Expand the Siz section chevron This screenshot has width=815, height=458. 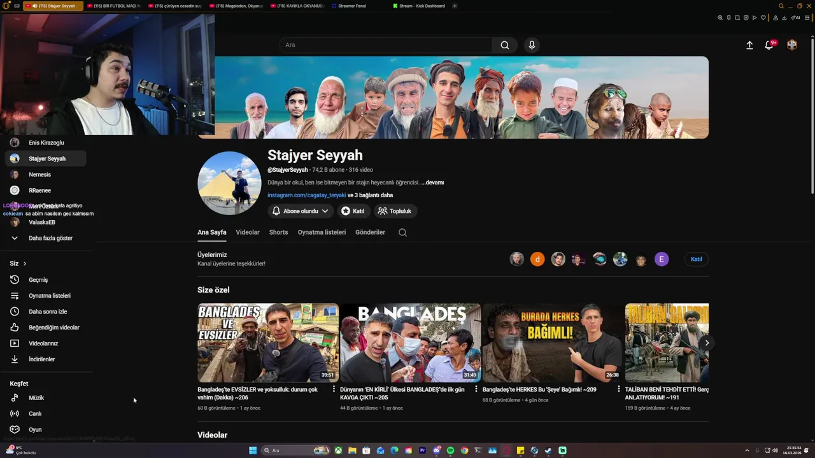point(25,263)
